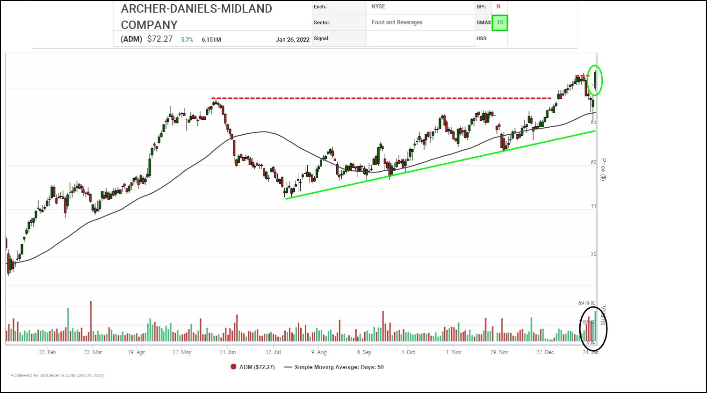Click the 50 price axis label
707x393 pixels.
[593, 254]
